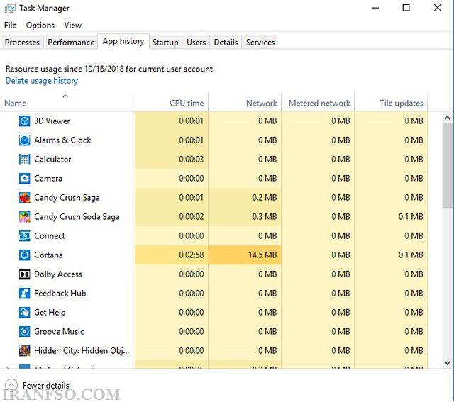This screenshot has width=454, height=402.
Task: Select the Cortana row name
Action: point(48,255)
